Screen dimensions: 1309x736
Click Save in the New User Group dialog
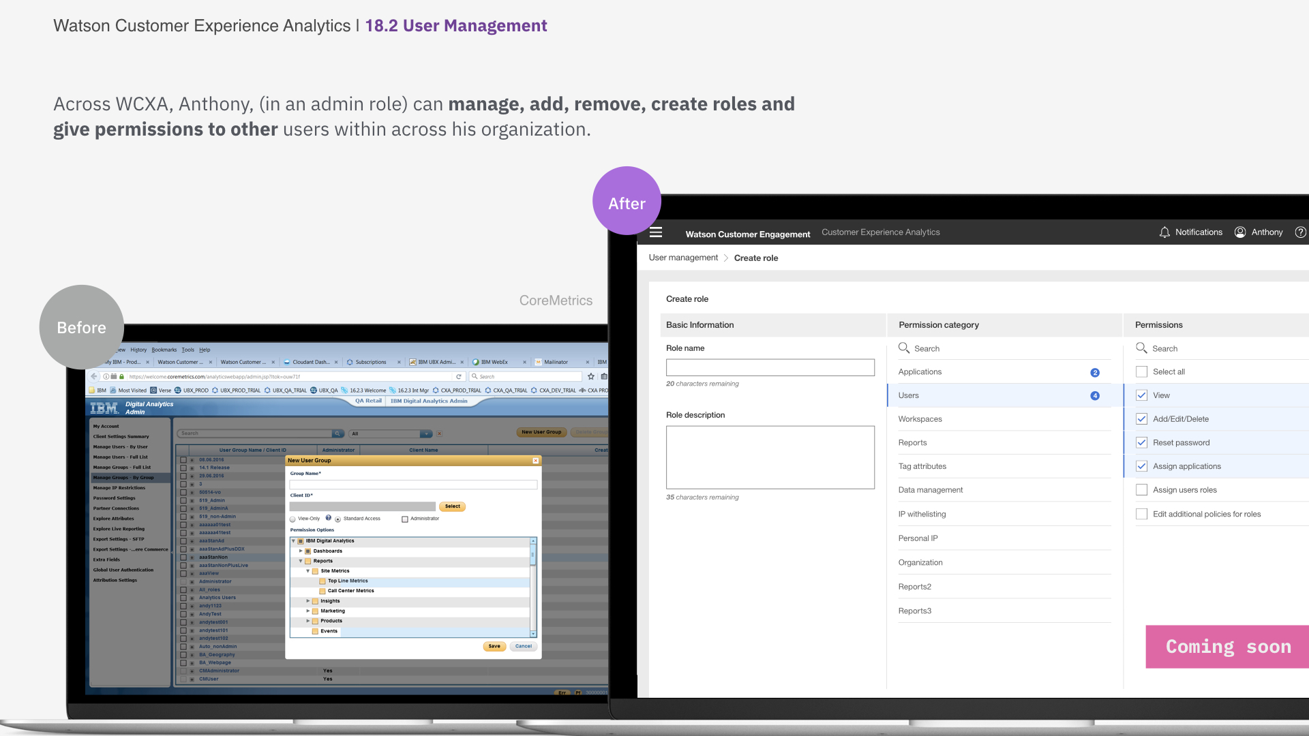[x=494, y=646]
